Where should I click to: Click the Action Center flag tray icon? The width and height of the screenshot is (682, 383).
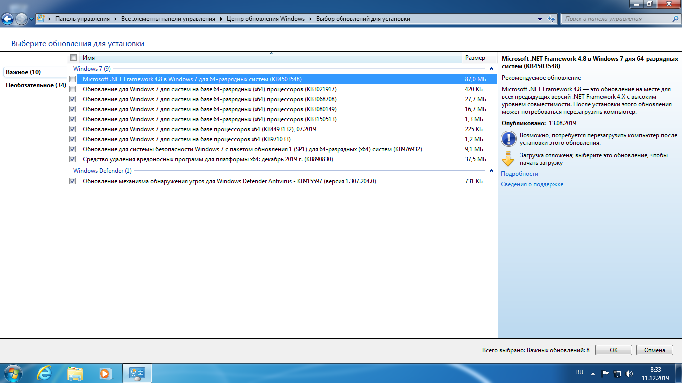point(605,373)
